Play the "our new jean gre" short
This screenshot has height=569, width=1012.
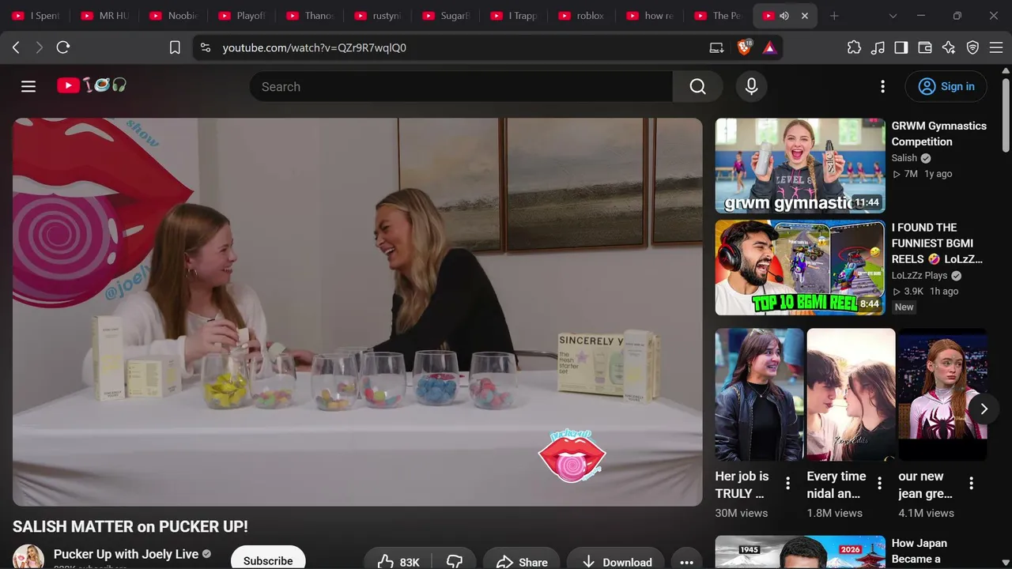tap(943, 395)
